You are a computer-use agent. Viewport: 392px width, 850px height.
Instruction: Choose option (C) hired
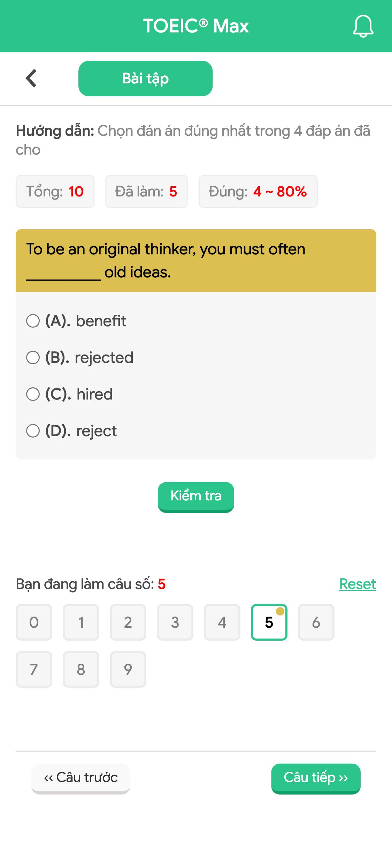[69, 394]
